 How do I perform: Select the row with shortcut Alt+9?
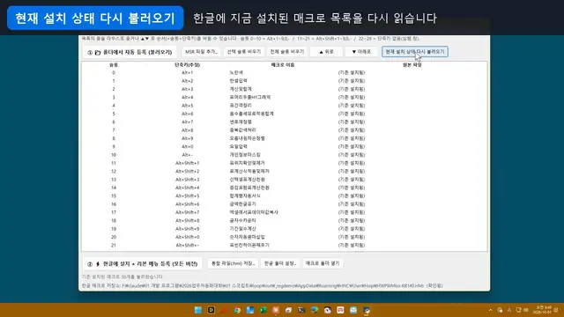coord(284,138)
